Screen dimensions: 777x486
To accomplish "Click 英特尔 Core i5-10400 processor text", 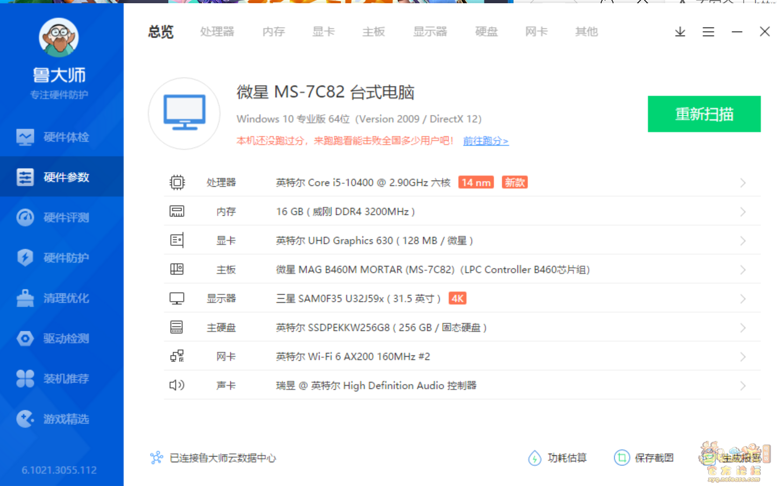I will point(363,183).
